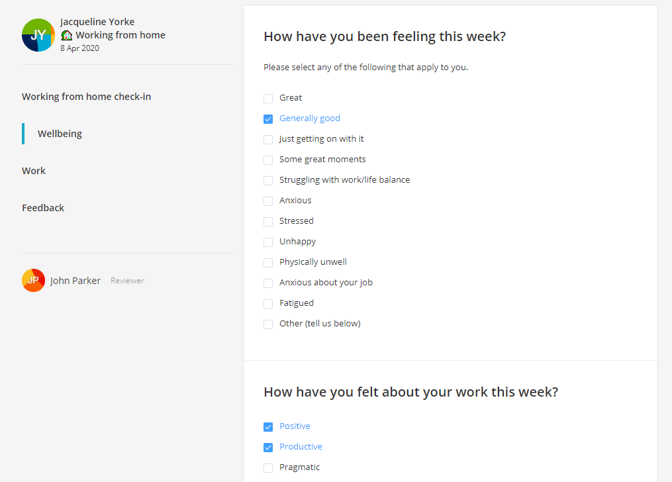Enable the Stressed checkbox
This screenshot has width=672, height=482.
(x=268, y=222)
